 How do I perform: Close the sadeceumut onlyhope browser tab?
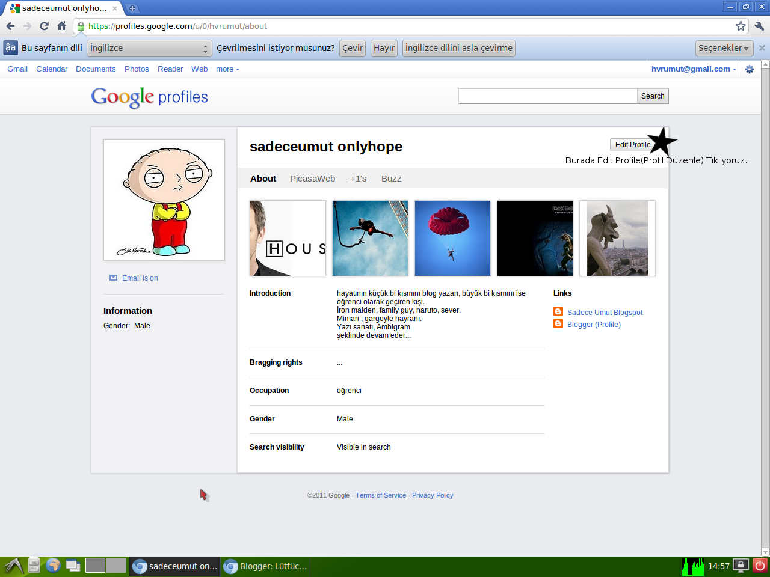(115, 8)
